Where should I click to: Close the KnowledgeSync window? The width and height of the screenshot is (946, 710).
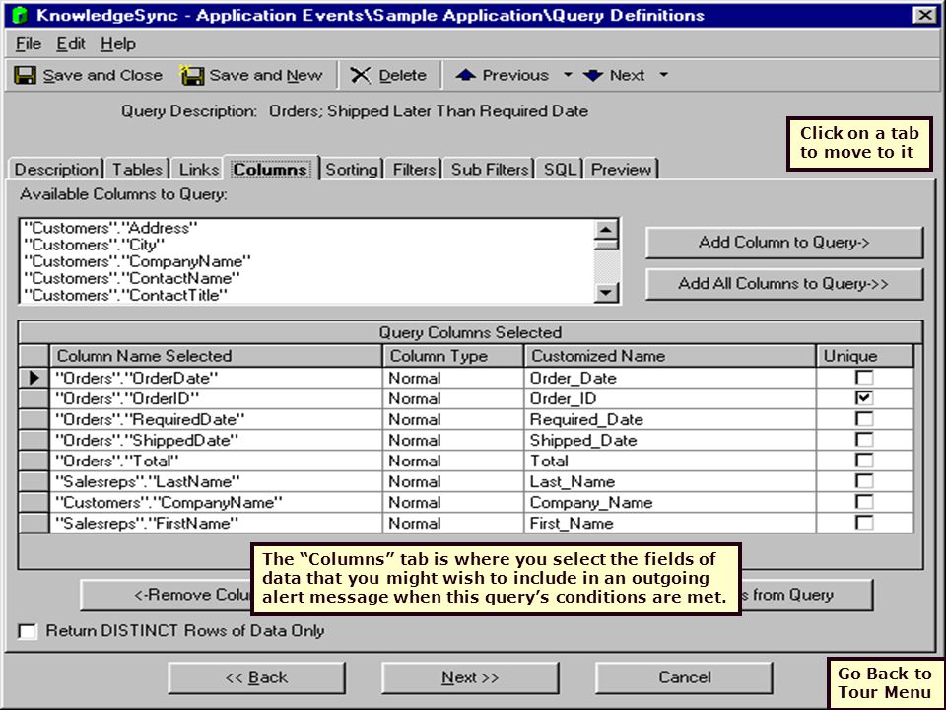pos(924,15)
